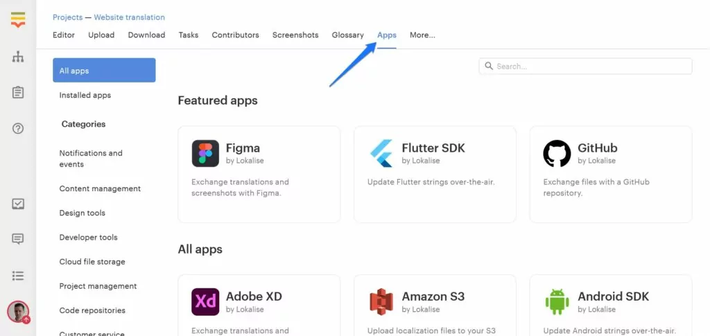710x336 pixels.
Task: Open the checkmark chart sidebar icon
Action: click(17, 204)
